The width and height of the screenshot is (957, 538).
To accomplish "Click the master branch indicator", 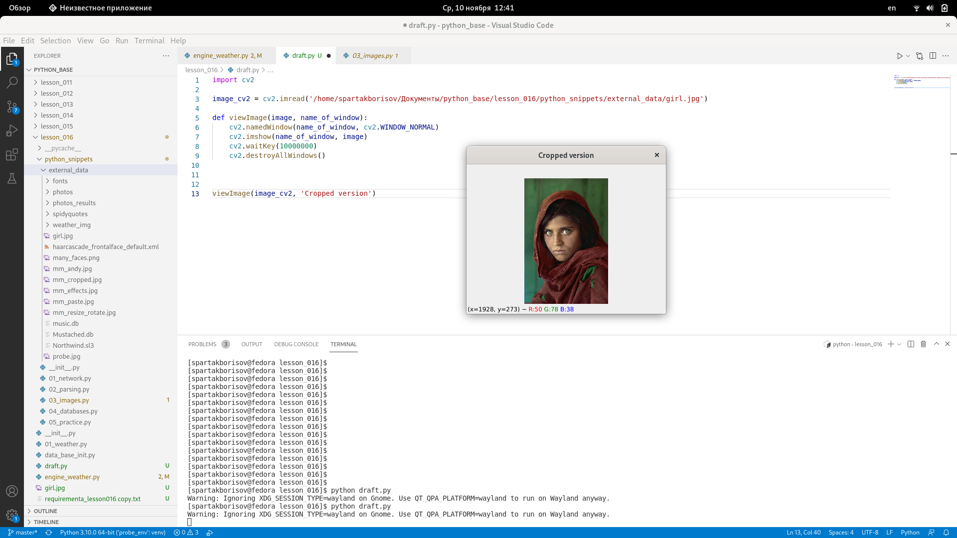I will pyautogui.click(x=22, y=533).
